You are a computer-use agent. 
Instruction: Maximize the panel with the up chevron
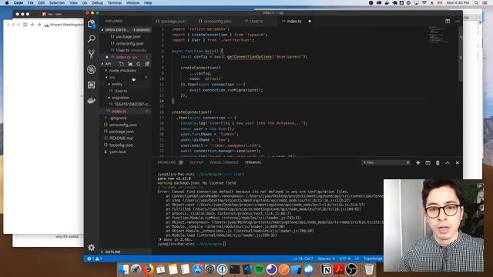click(448, 162)
